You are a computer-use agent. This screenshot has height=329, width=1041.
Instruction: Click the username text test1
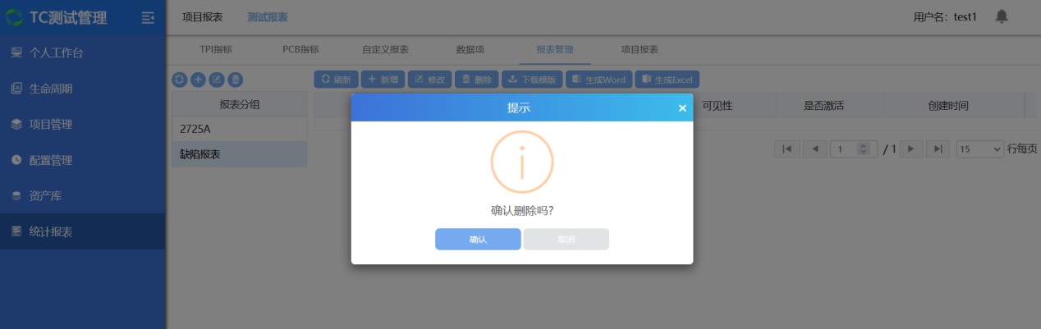pyautogui.click(x=965, y=17)
